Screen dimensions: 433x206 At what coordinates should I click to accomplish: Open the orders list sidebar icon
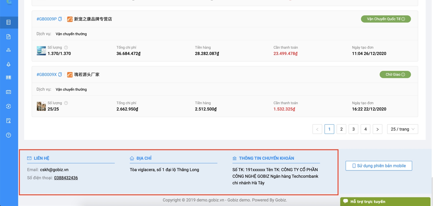(x=8, y=22)
